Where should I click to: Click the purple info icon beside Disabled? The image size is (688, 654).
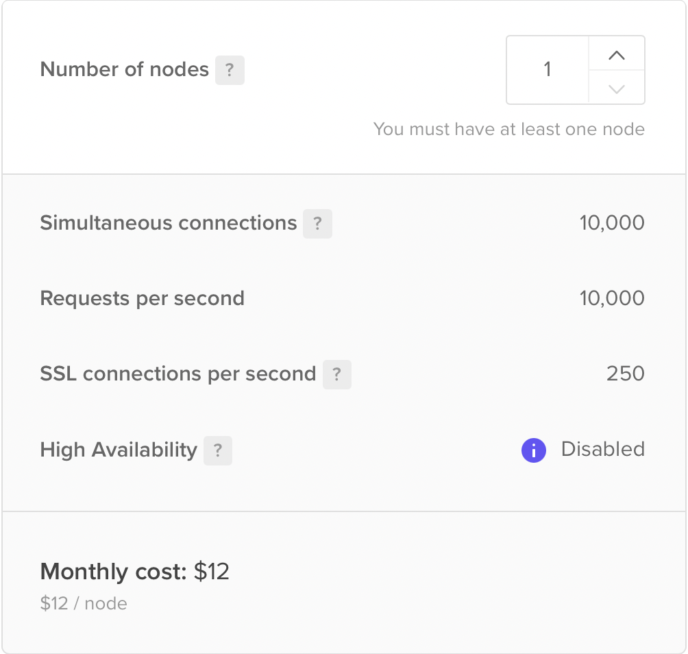(533, 450)
